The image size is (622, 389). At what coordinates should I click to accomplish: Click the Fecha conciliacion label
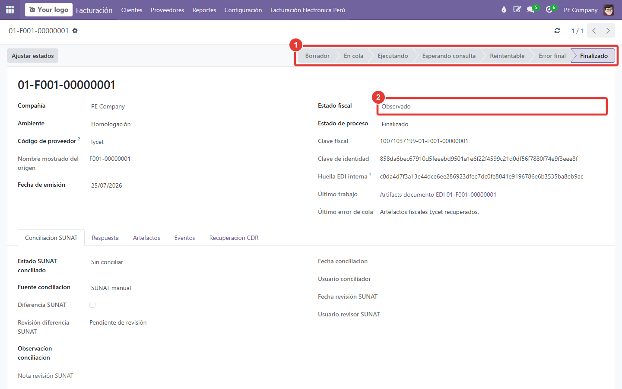point(343,261)
